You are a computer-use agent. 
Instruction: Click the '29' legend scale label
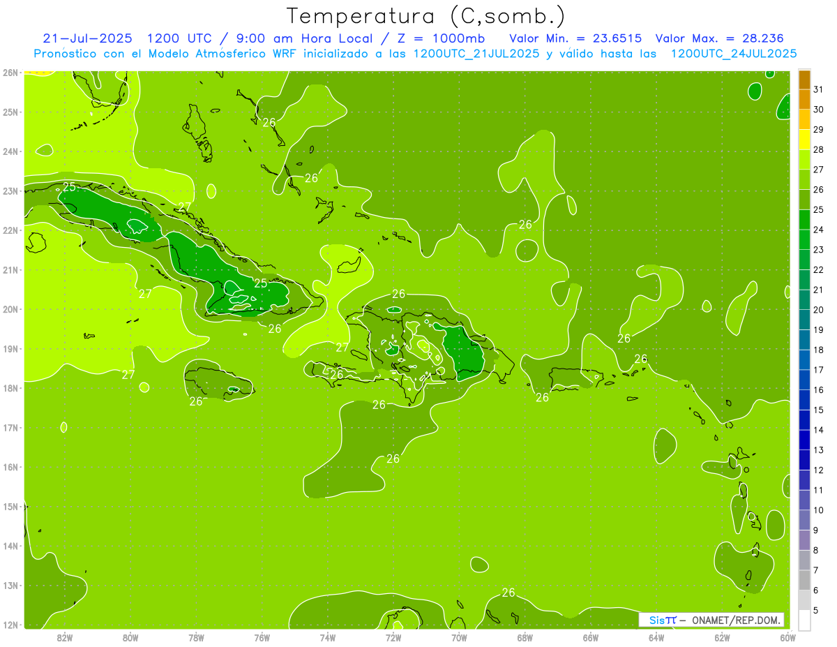(x=818, y=130)
